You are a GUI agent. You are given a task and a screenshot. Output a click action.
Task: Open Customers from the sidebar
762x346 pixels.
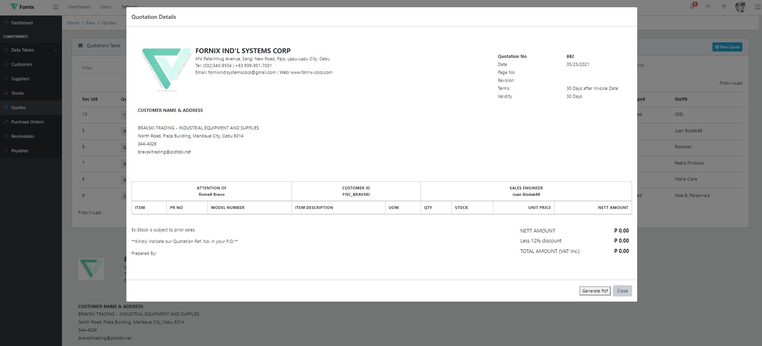point(22,64)
